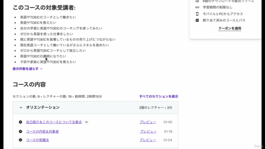Click duration 01:19 of second lecture

click(168, 132)
